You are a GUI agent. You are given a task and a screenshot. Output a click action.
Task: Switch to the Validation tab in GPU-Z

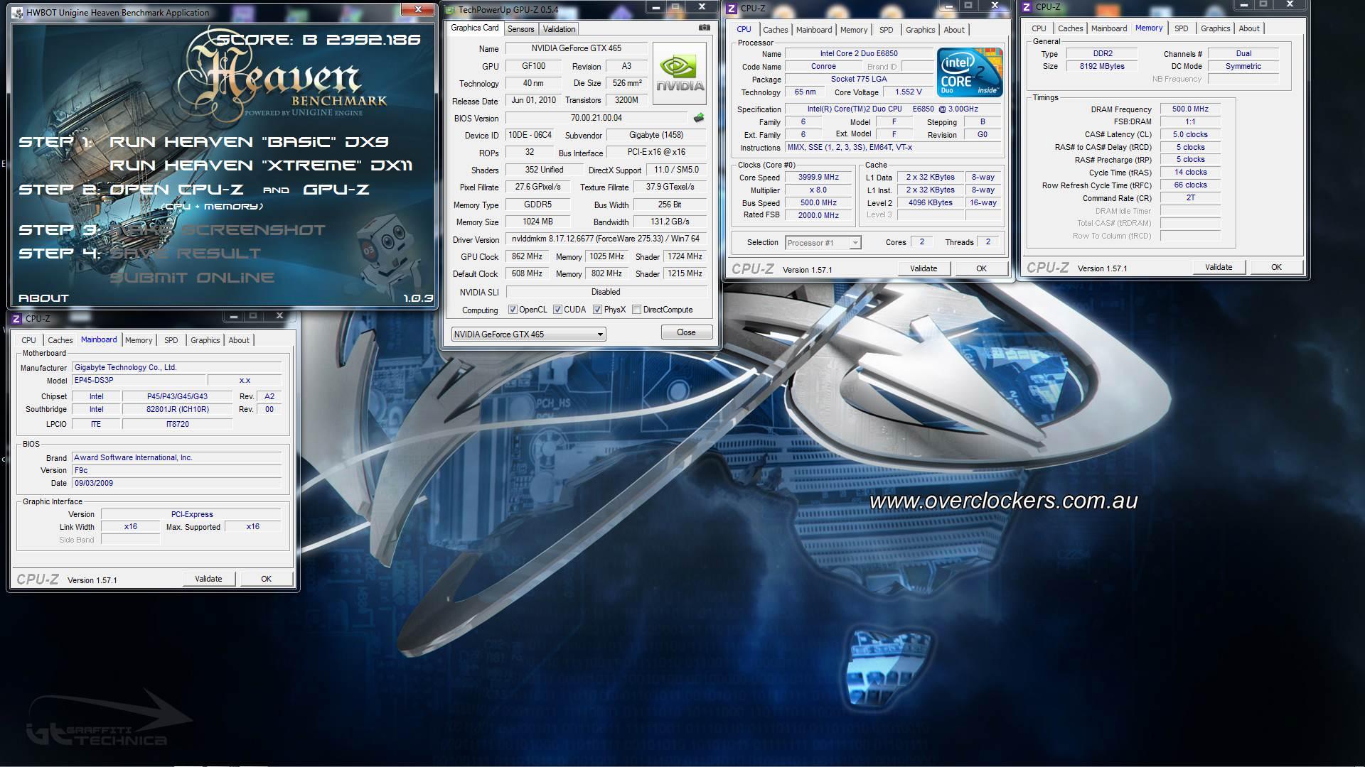[x=559, y=29]
